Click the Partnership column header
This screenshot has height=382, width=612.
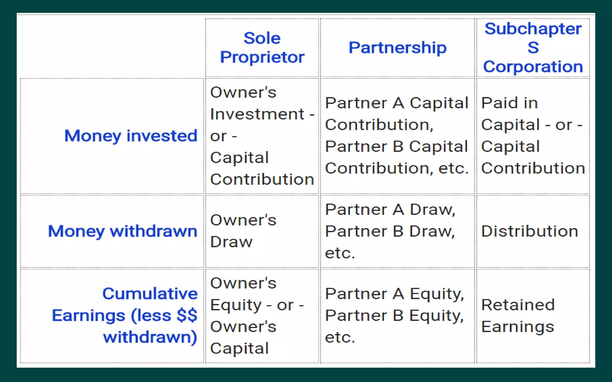click(x=397, y=47)
